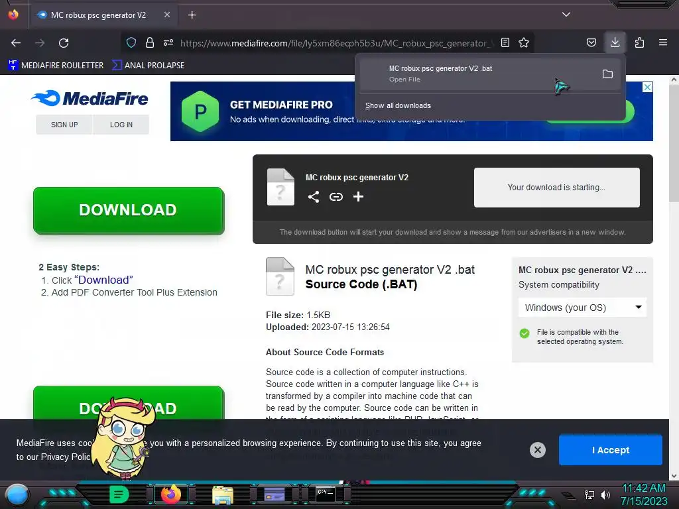Open the Windows (your OS) dropdown
679x509 pixels.
[x=582, y=308]
